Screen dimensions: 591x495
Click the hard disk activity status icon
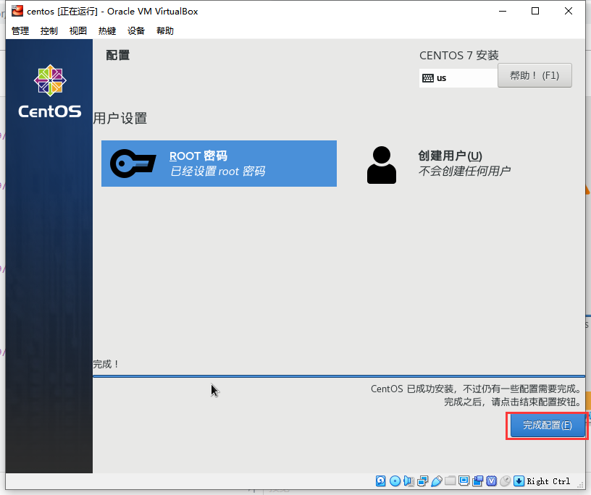tap(381, 481)
